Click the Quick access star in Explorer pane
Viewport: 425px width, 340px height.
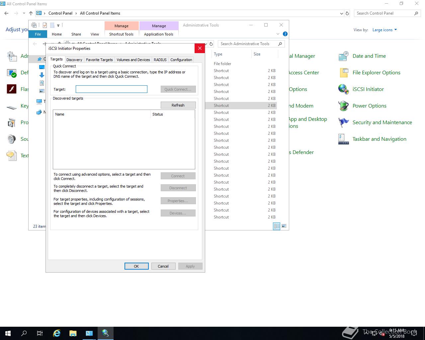point(40,59)
